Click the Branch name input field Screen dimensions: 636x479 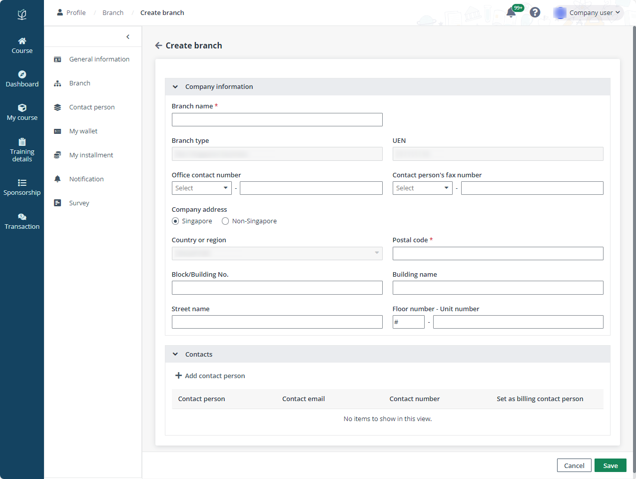click(x=277, y=120)
